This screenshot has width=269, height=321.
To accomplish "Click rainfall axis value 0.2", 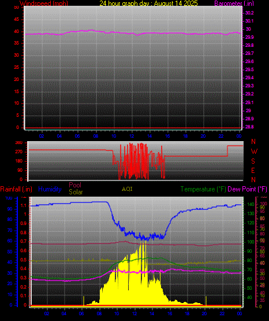I will click(24, 287).
